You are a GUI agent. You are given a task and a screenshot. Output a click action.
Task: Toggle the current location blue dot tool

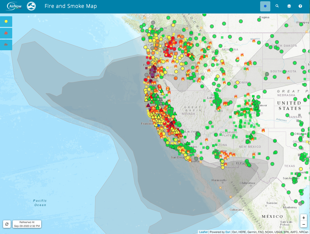point(265,6)
